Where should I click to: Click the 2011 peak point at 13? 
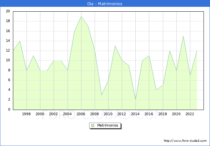pyautogui.click(x=115, y=46)
